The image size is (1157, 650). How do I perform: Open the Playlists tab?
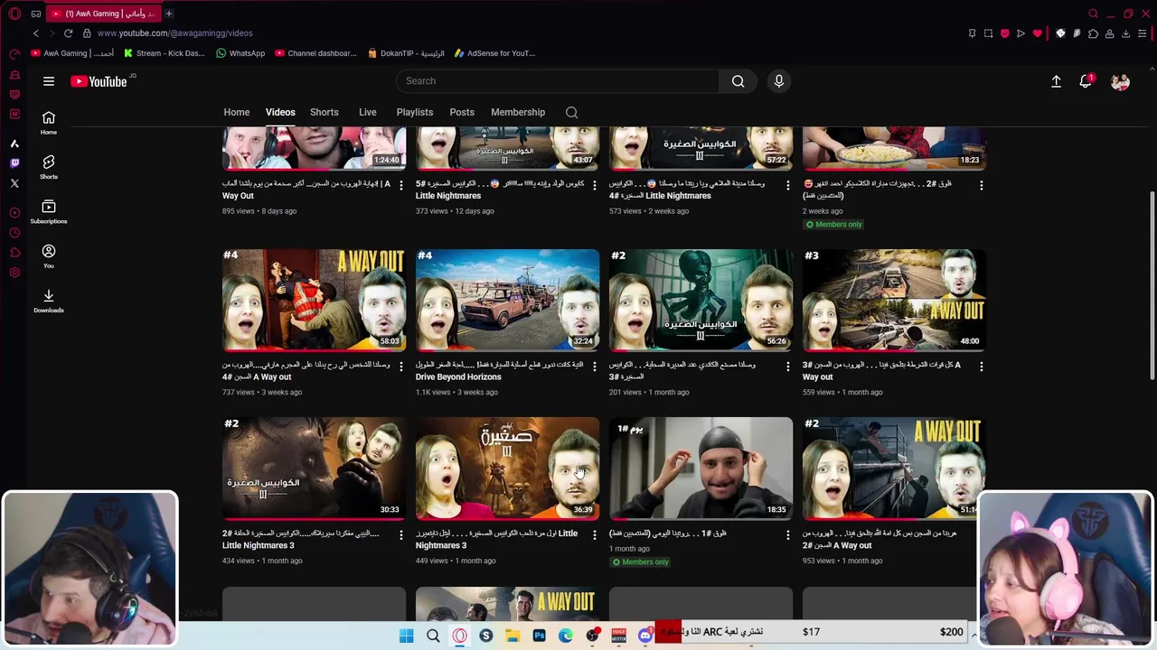coord(415,112)
